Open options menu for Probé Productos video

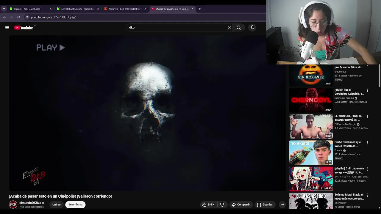click(x=367, y=143)
